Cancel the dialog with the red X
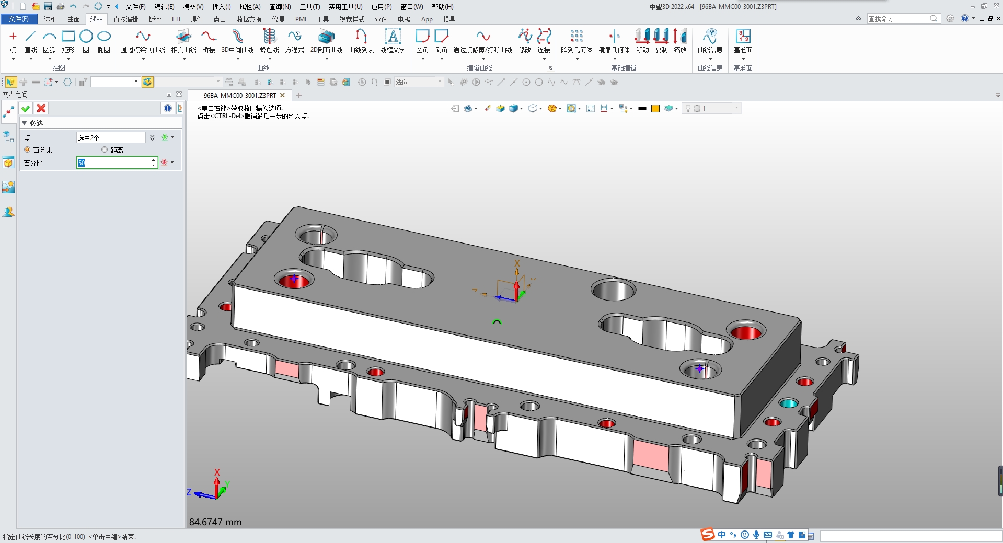This screenshot has height=543, width=1003. [41, 108]
